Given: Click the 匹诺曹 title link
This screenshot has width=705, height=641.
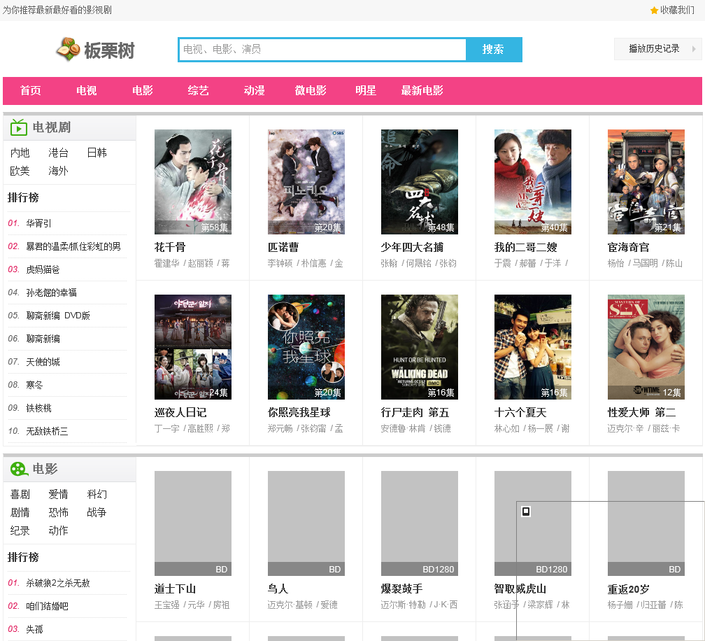Looking at the screenshot, I should [283, 248].
